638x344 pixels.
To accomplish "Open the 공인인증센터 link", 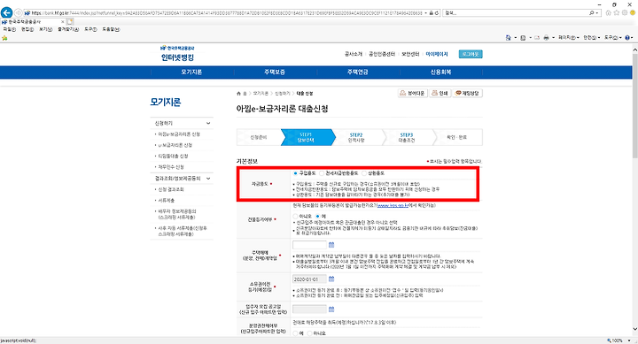I will coord(382,54).
